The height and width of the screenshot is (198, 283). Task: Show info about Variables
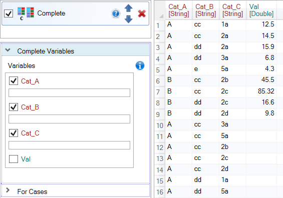(140, 65)
